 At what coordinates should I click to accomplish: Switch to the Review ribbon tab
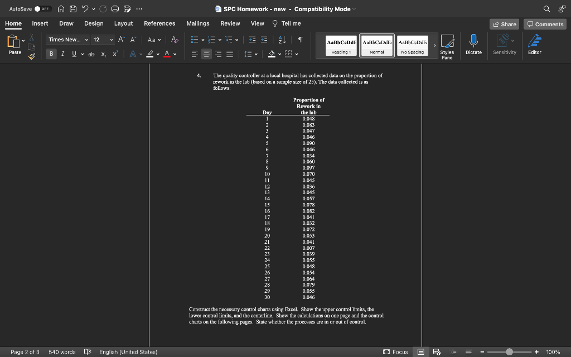(229, 23)
